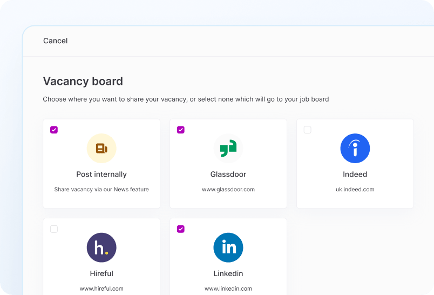Uncheck the Post internally checkbox

[54, 130]
